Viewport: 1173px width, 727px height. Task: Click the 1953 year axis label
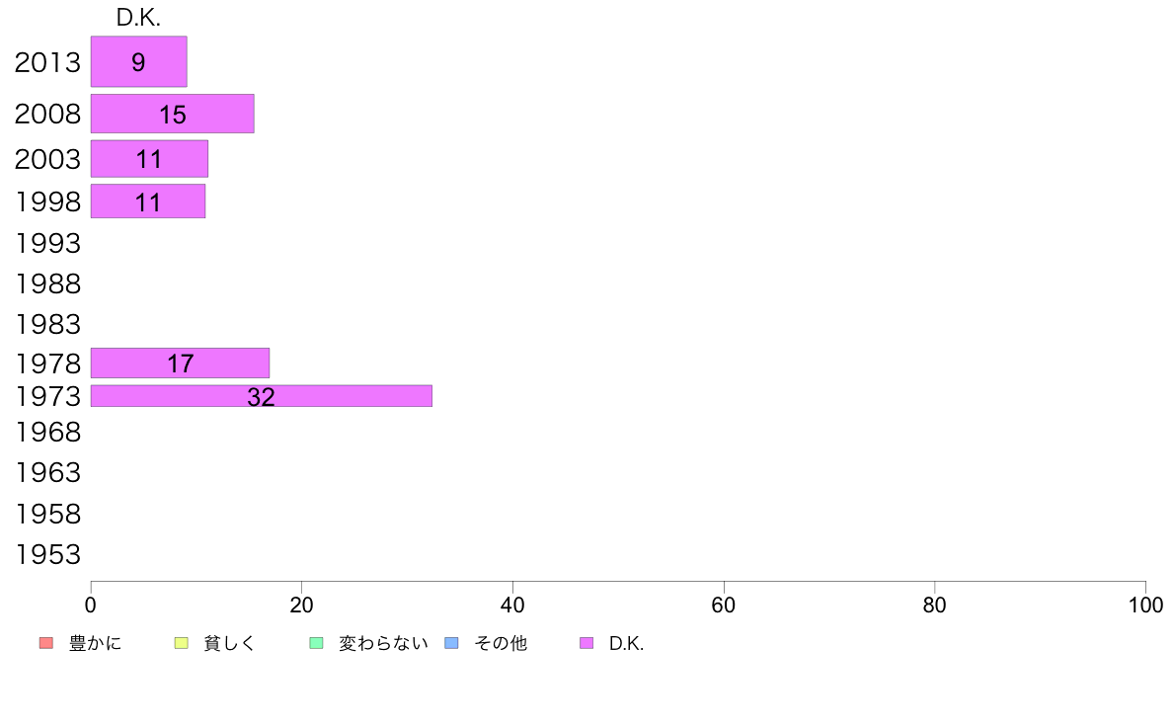click(x=47, y=555)
